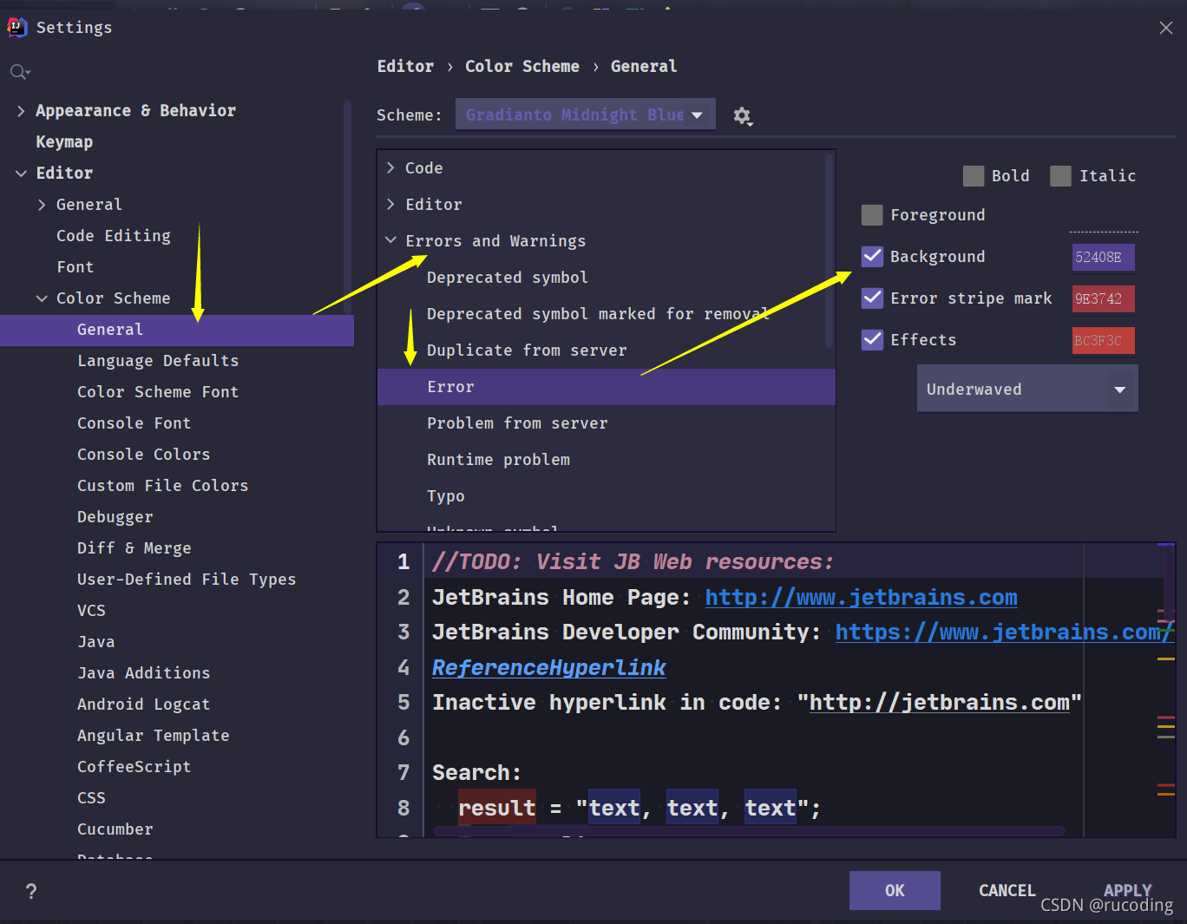Image resolution: width=1187 pixels, height=924 pixels.
Task: Click the IntelliJ logo in title bar
Action: 17,28
